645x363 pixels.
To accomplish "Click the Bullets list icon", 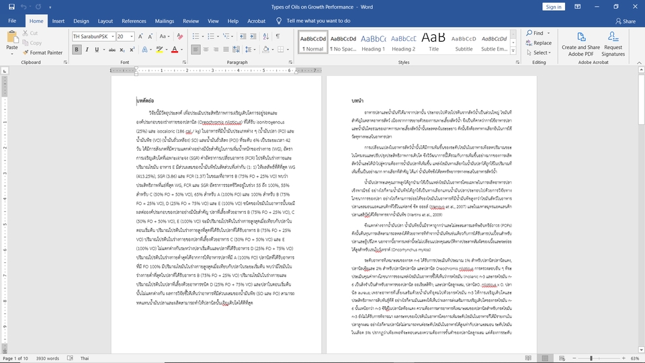I will point(196,36).
